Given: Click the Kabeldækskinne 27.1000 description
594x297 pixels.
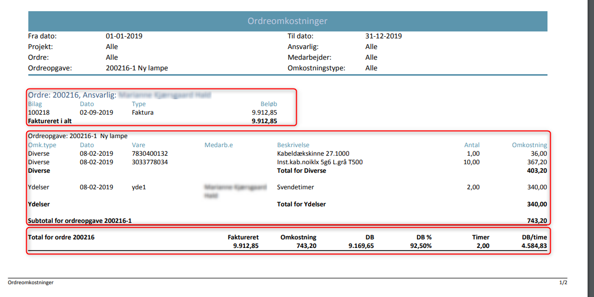Looking at the screenshot, I should (313, 154).
